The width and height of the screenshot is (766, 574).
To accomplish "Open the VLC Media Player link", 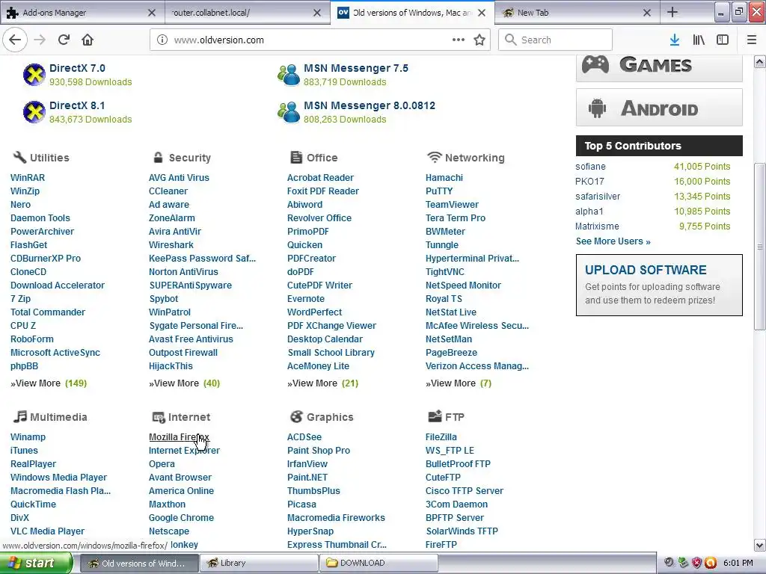I will pyautogui.click(x=47, y=531).
